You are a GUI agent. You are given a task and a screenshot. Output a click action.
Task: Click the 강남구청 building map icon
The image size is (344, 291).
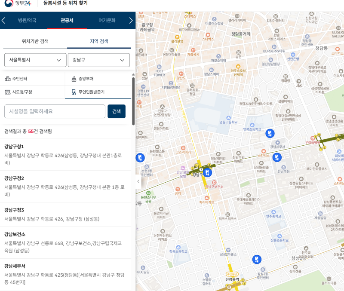tap(283, 167)
